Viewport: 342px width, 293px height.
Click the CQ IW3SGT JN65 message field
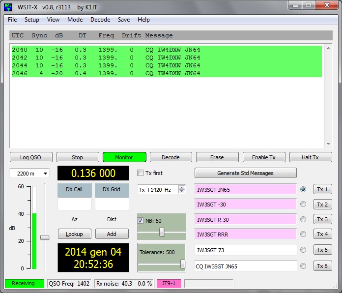(x=246, y=266)
